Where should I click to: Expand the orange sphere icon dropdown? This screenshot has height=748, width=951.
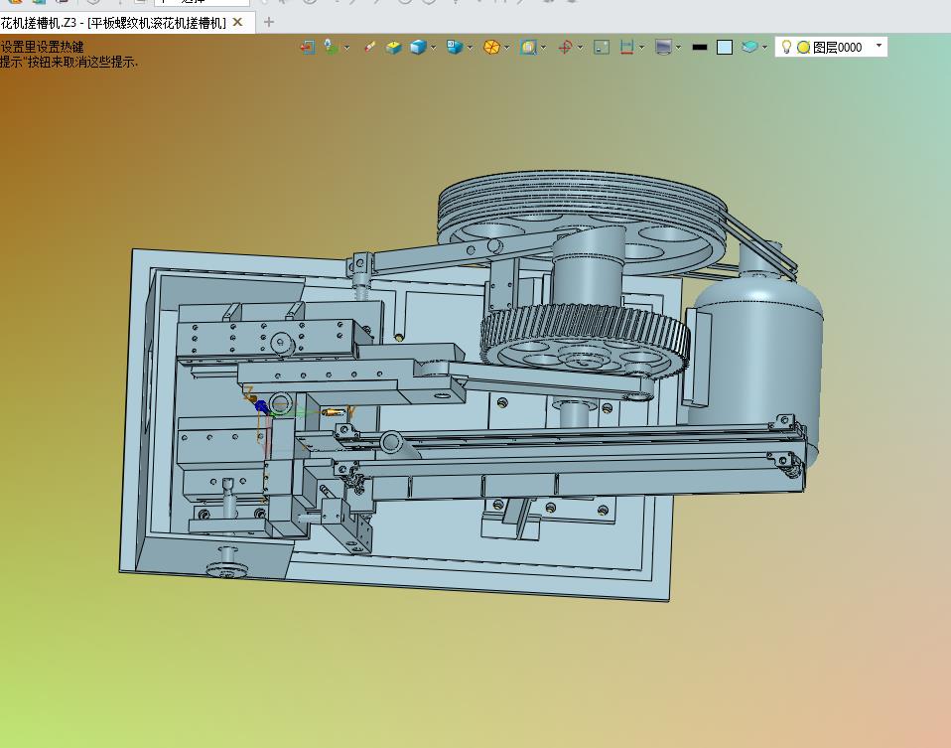coord(506,48)
